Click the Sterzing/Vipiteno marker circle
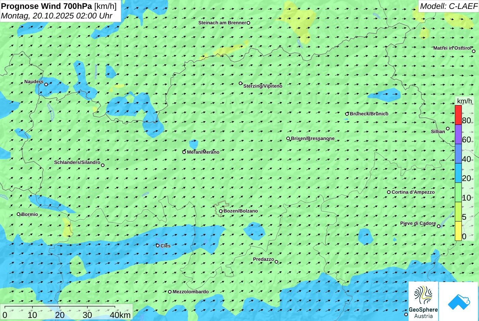479x321 pixels. click(241, 83)
